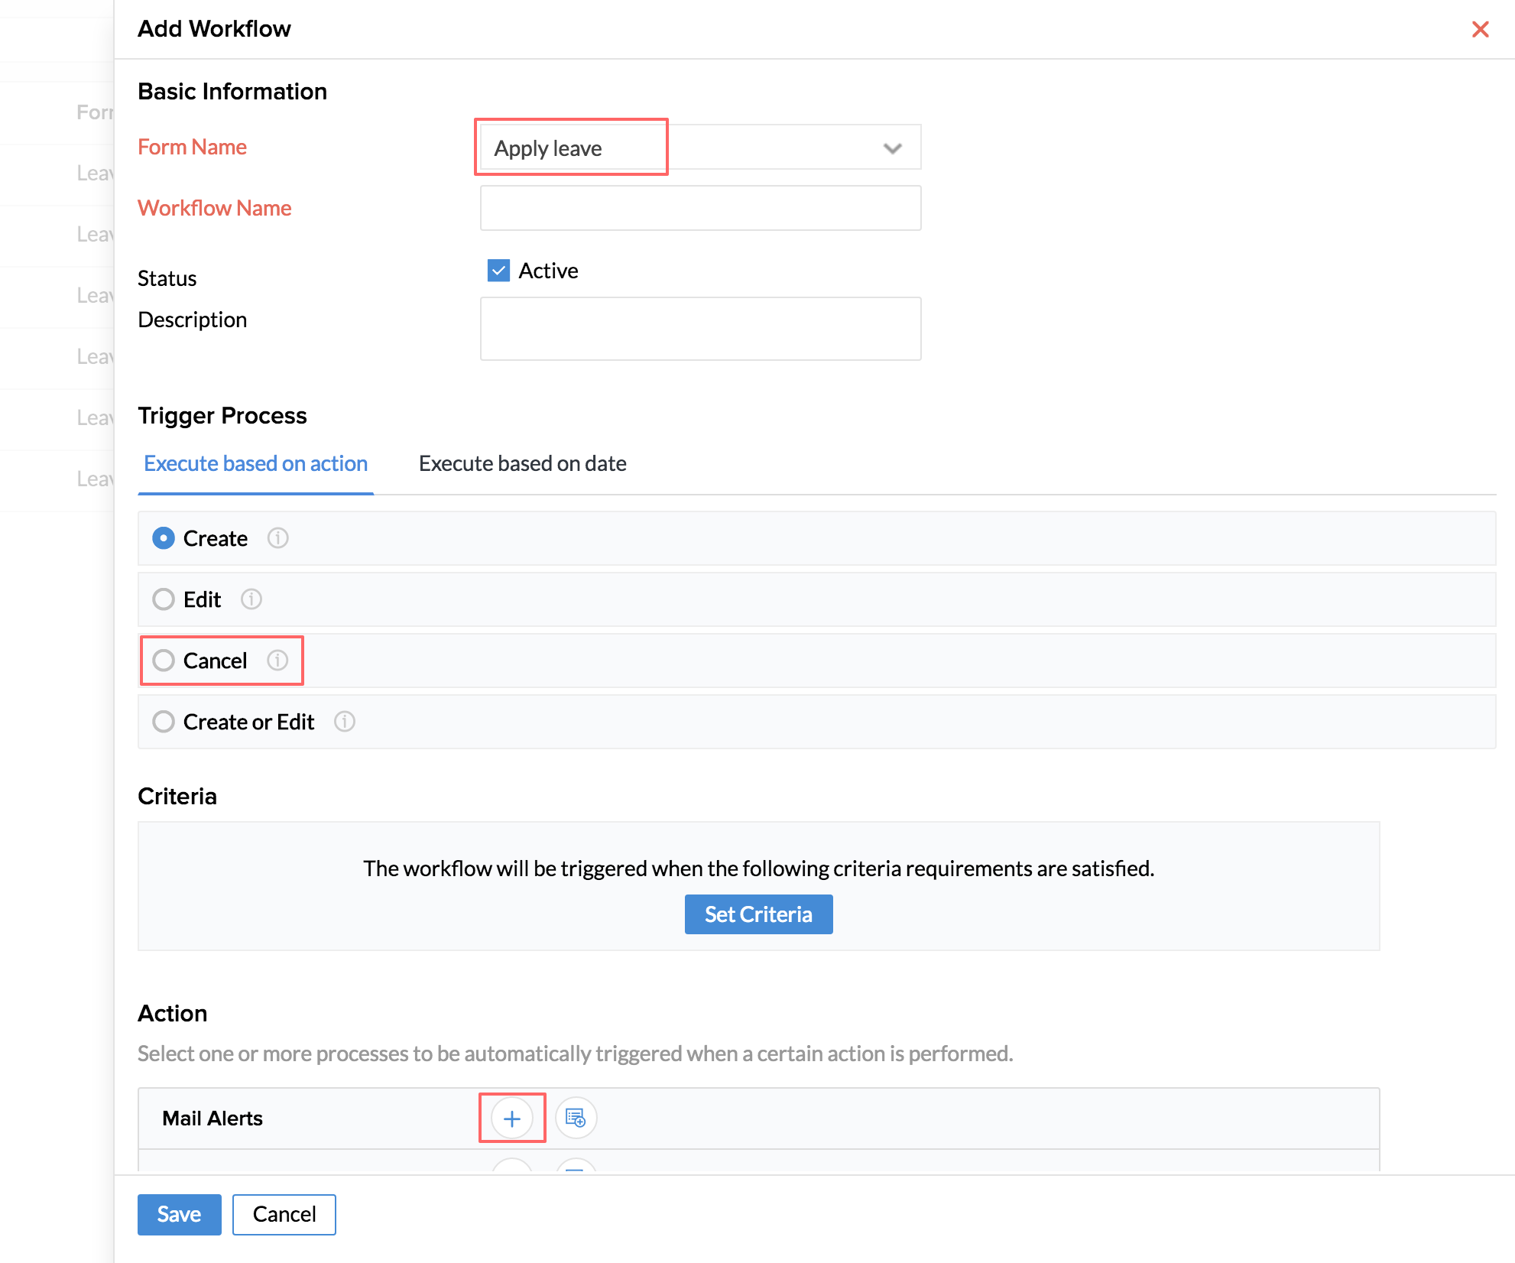The width and height of the screenshot is (1515, 1263).
Task: Click the plus icon for Mail Alerts
Action: tap(512, 1119)
